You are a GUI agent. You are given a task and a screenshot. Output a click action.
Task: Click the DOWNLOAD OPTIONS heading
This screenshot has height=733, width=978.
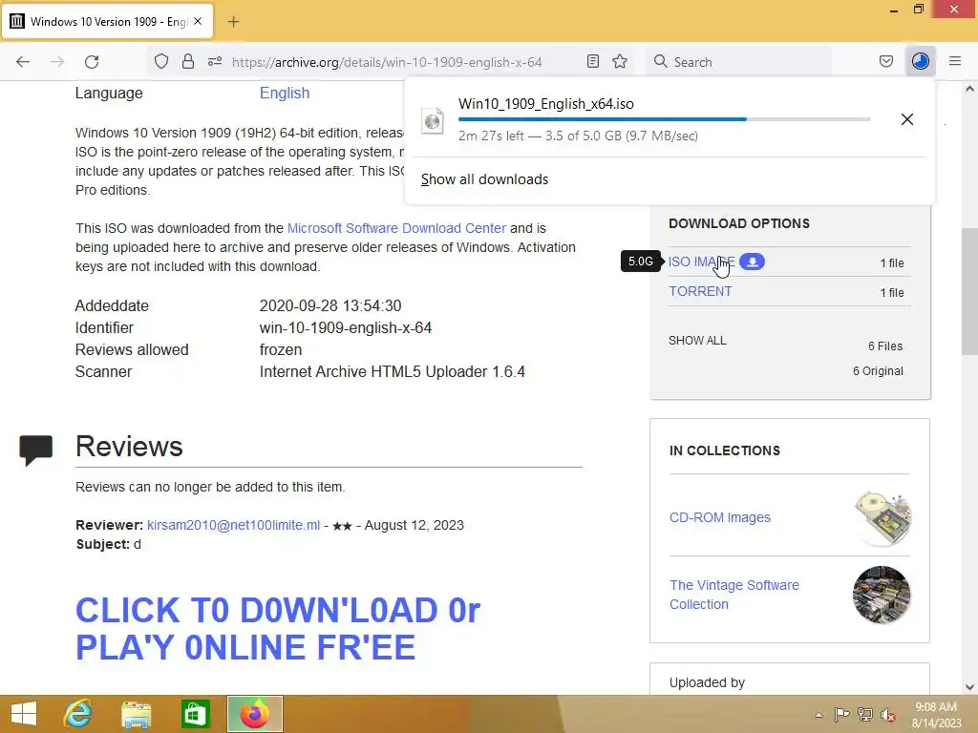739,223
